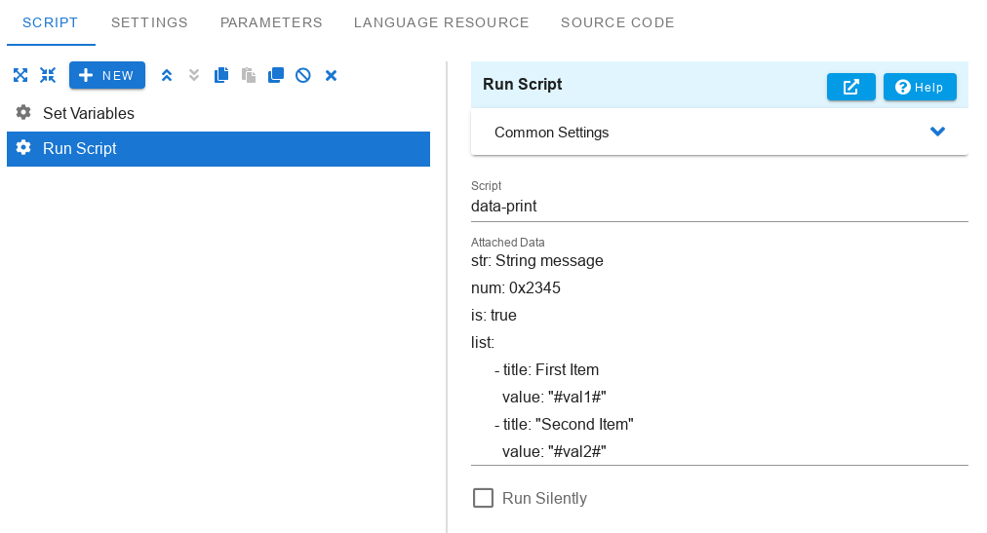This screenshot has height=533, width=987.
Task: Move selected step up with double chevron
Action: tap(166, 75)
